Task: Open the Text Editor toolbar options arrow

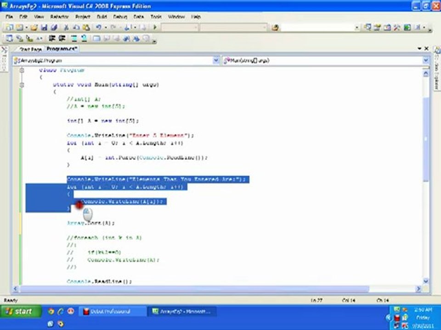Action: click(x=154, y=41)
